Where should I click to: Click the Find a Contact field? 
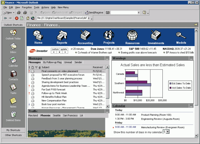tap(124, 13)
